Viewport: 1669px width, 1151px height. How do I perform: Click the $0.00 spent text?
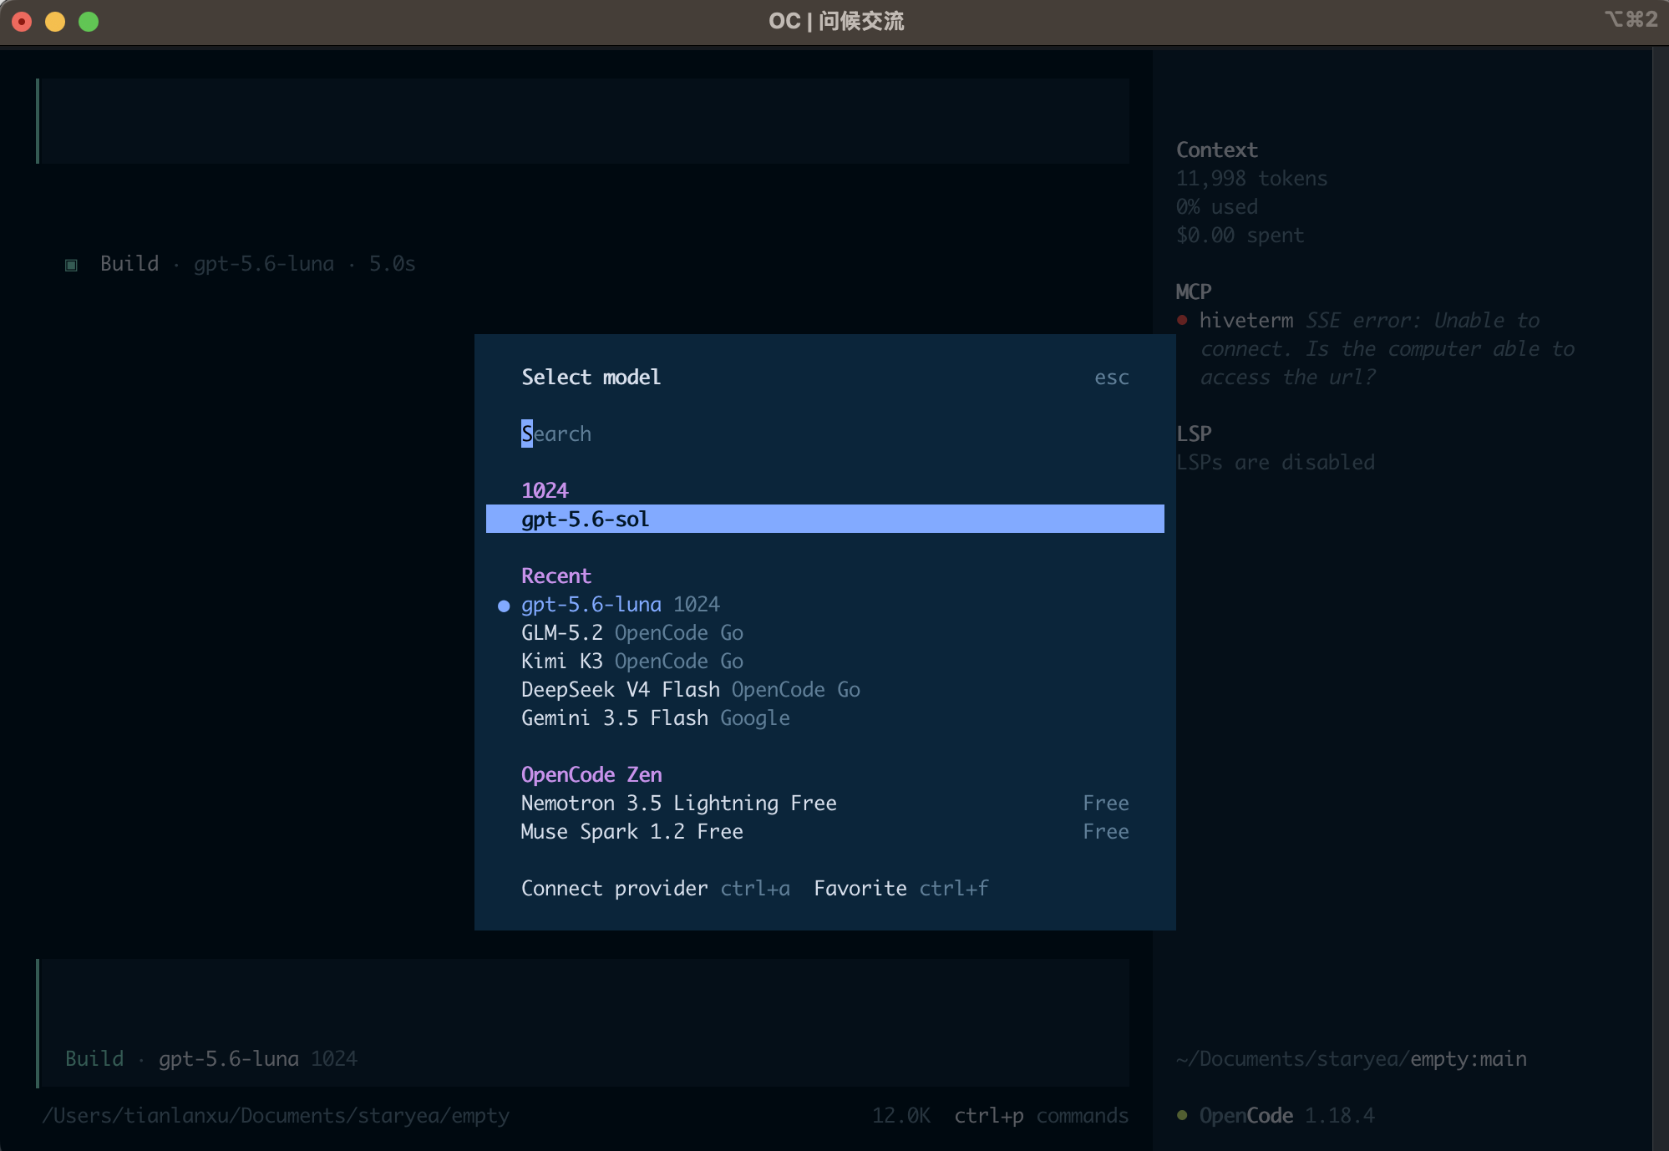click(x=1240, y=235)
